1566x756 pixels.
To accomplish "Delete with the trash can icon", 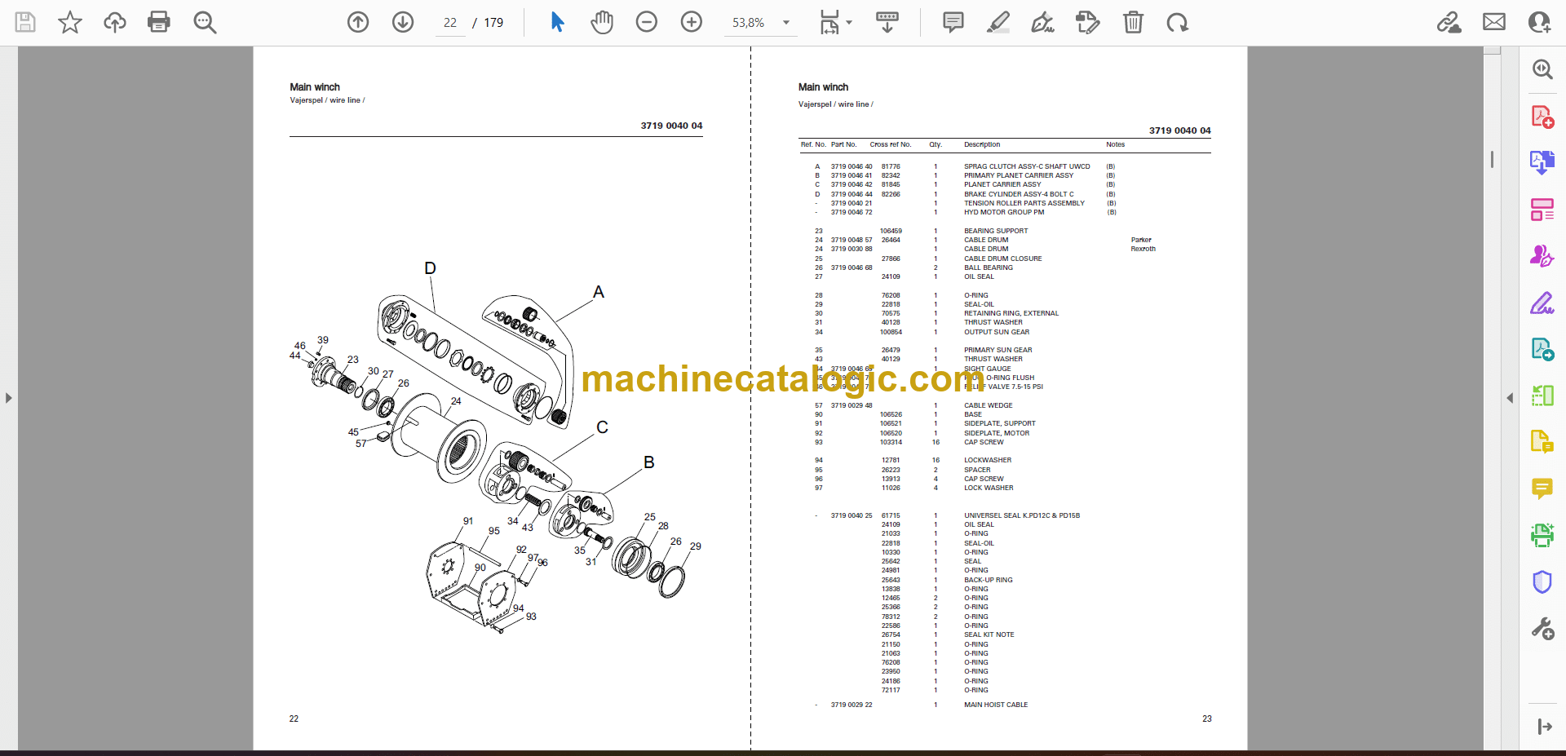I will (x=1133, y=22).
